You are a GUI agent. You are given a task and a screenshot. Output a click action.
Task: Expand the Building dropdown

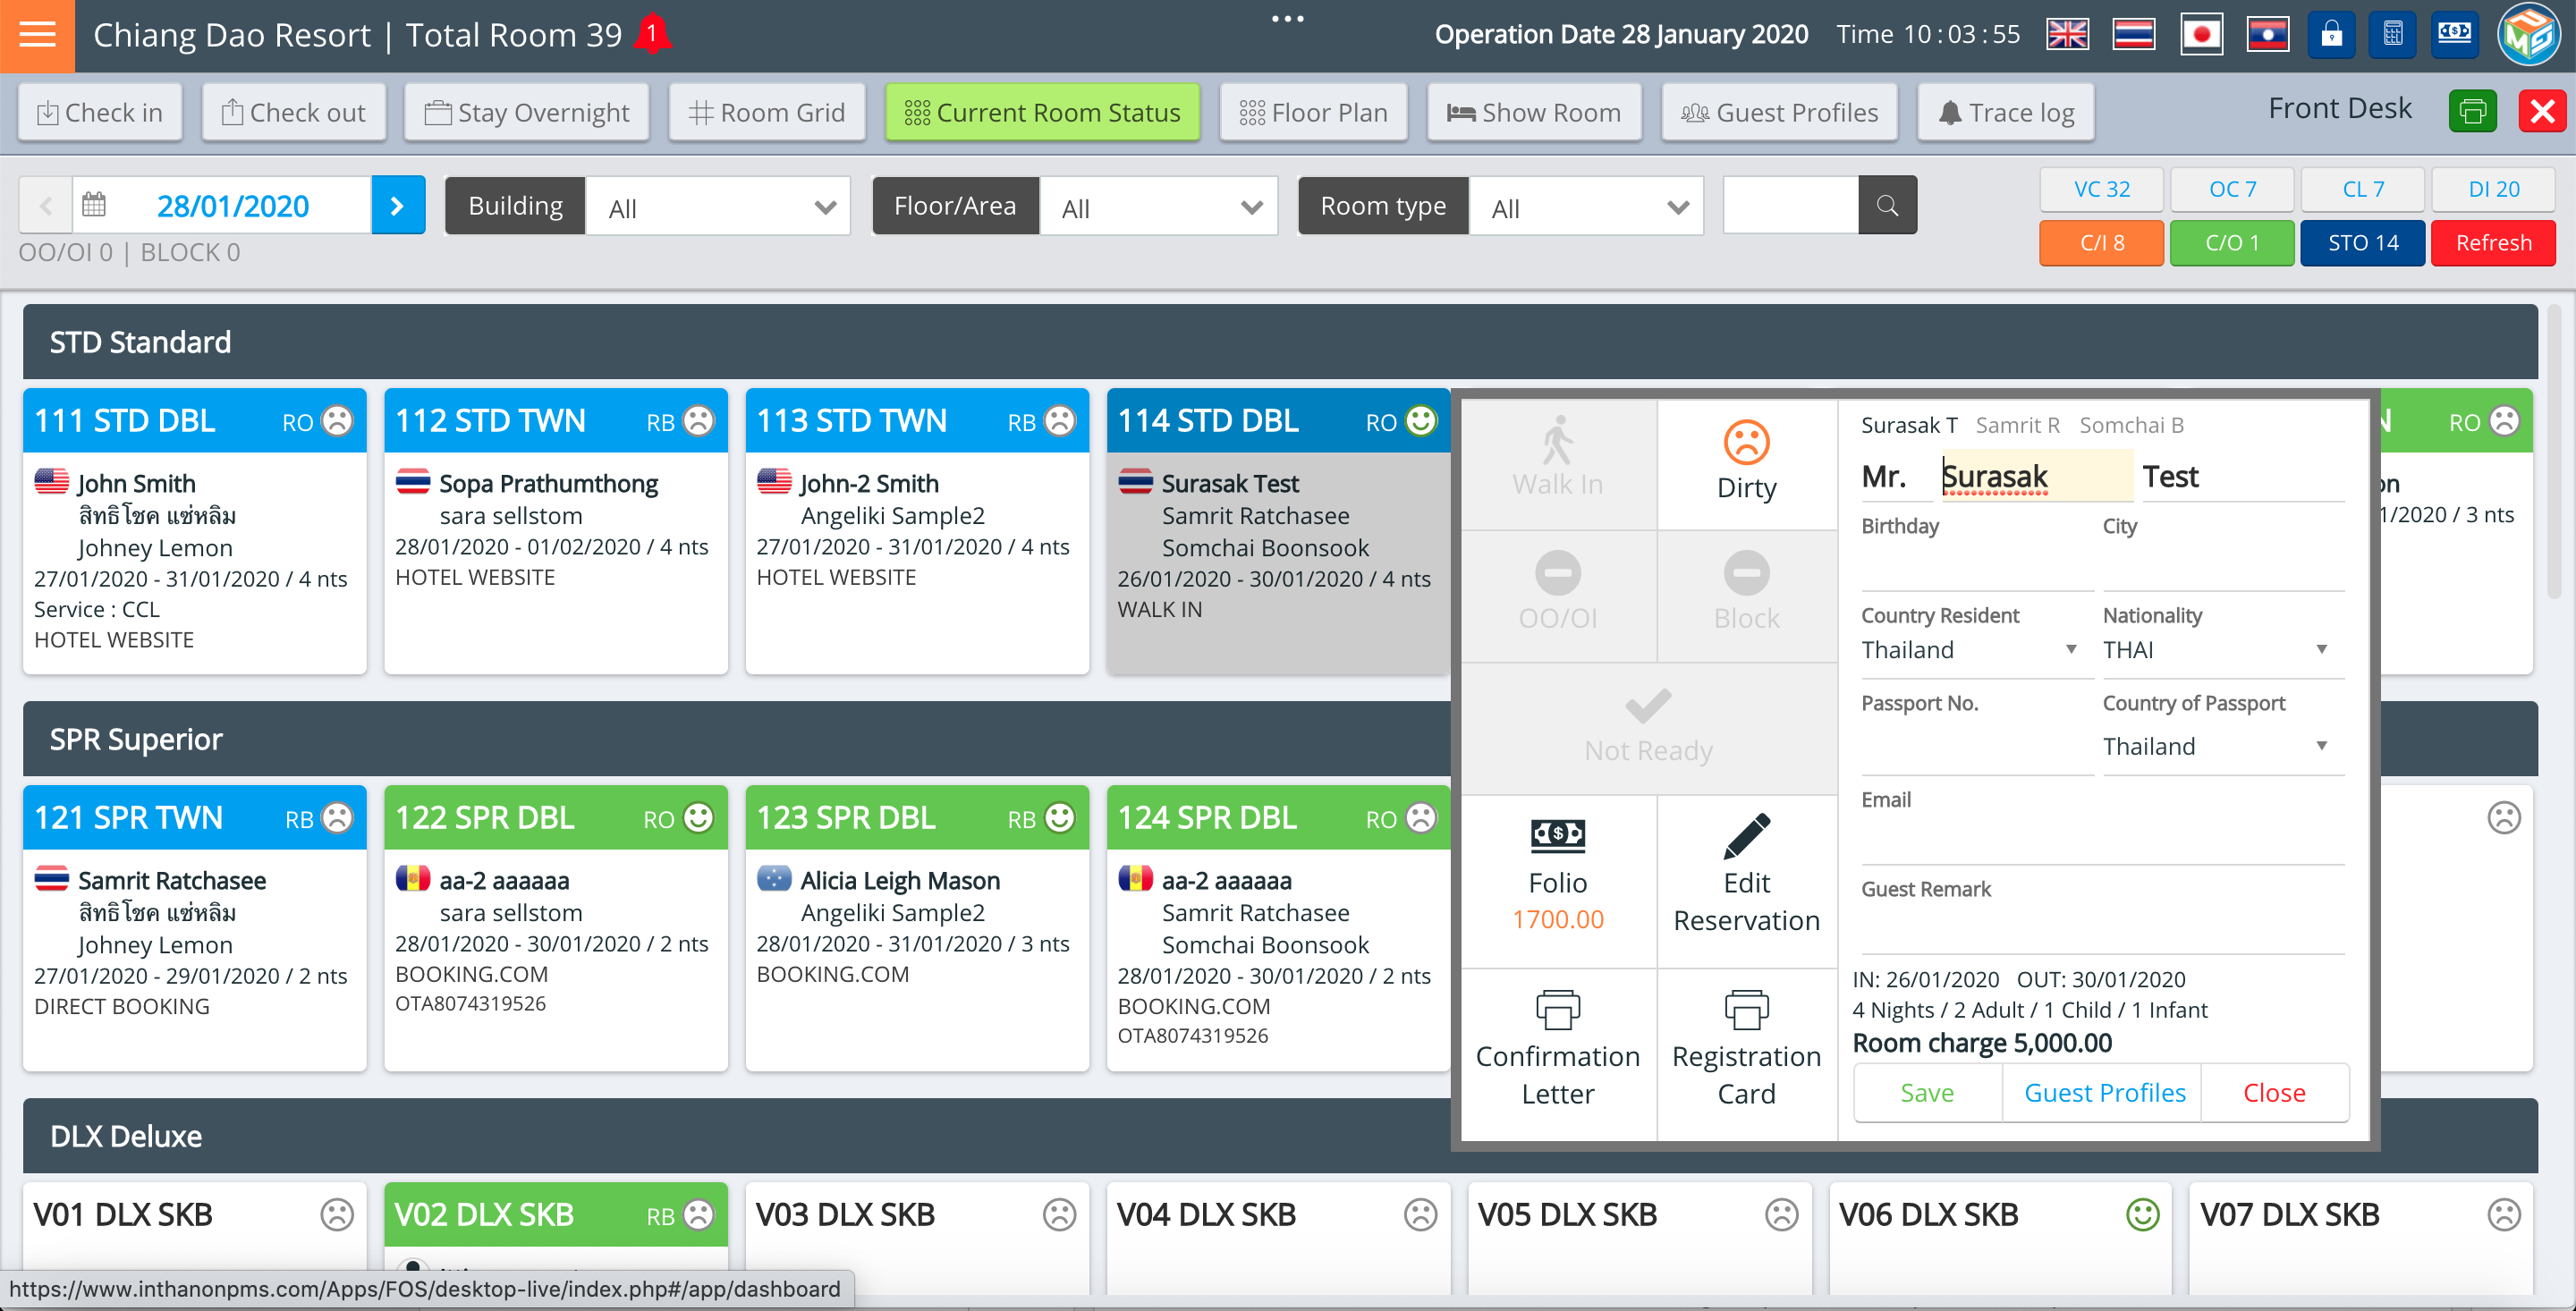coord(718,207)
